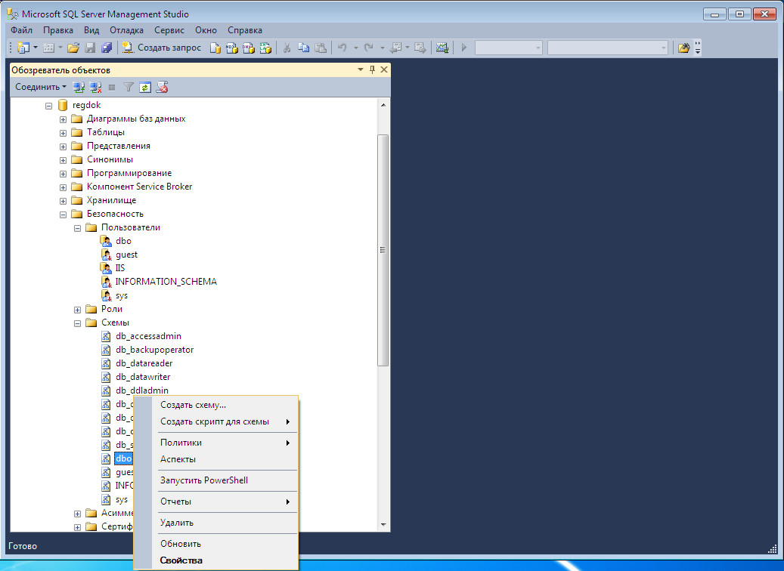The width and height of the screenshot is (784, 571).
Task: Click the Cut scissors icon
Action: 287,48
